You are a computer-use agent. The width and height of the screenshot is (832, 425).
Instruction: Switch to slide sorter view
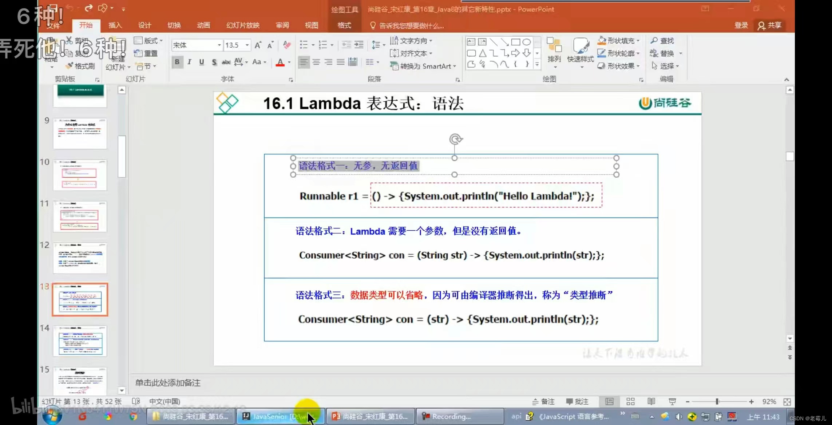(x=630, y=401)
